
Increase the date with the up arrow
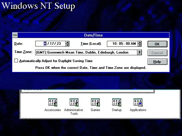(67, 42)
